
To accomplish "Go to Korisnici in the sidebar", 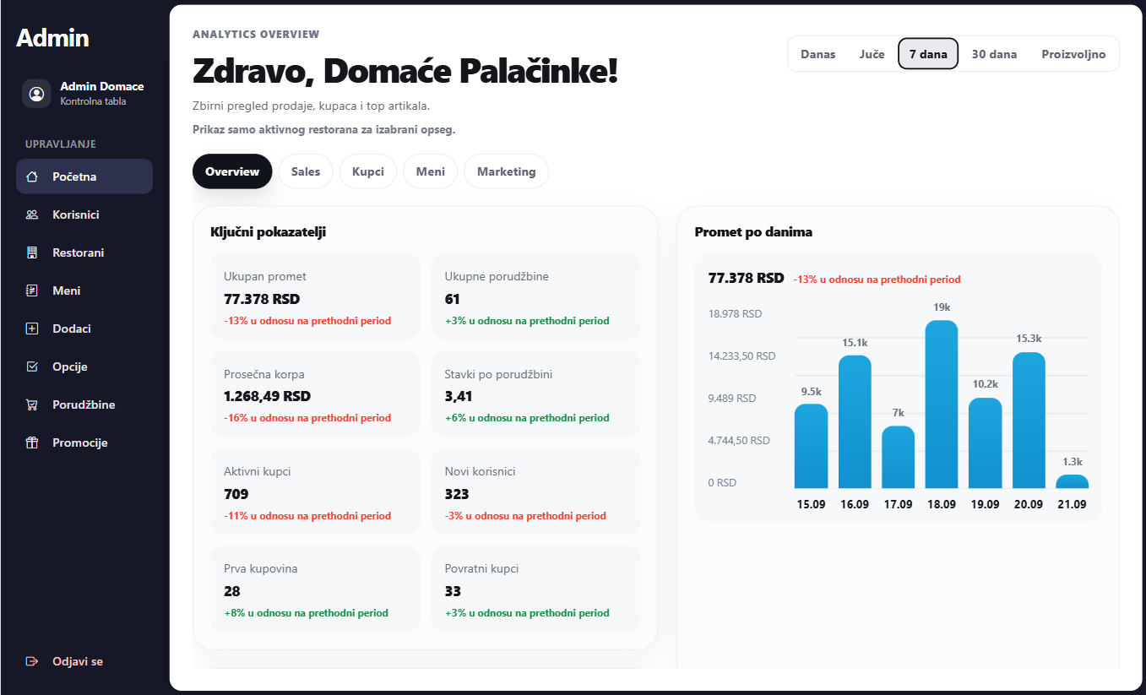I will point(84,214).
